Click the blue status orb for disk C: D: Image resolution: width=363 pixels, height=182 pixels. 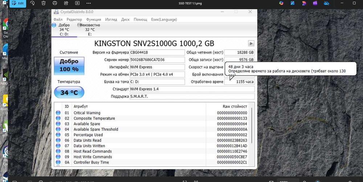click(54, 25)
